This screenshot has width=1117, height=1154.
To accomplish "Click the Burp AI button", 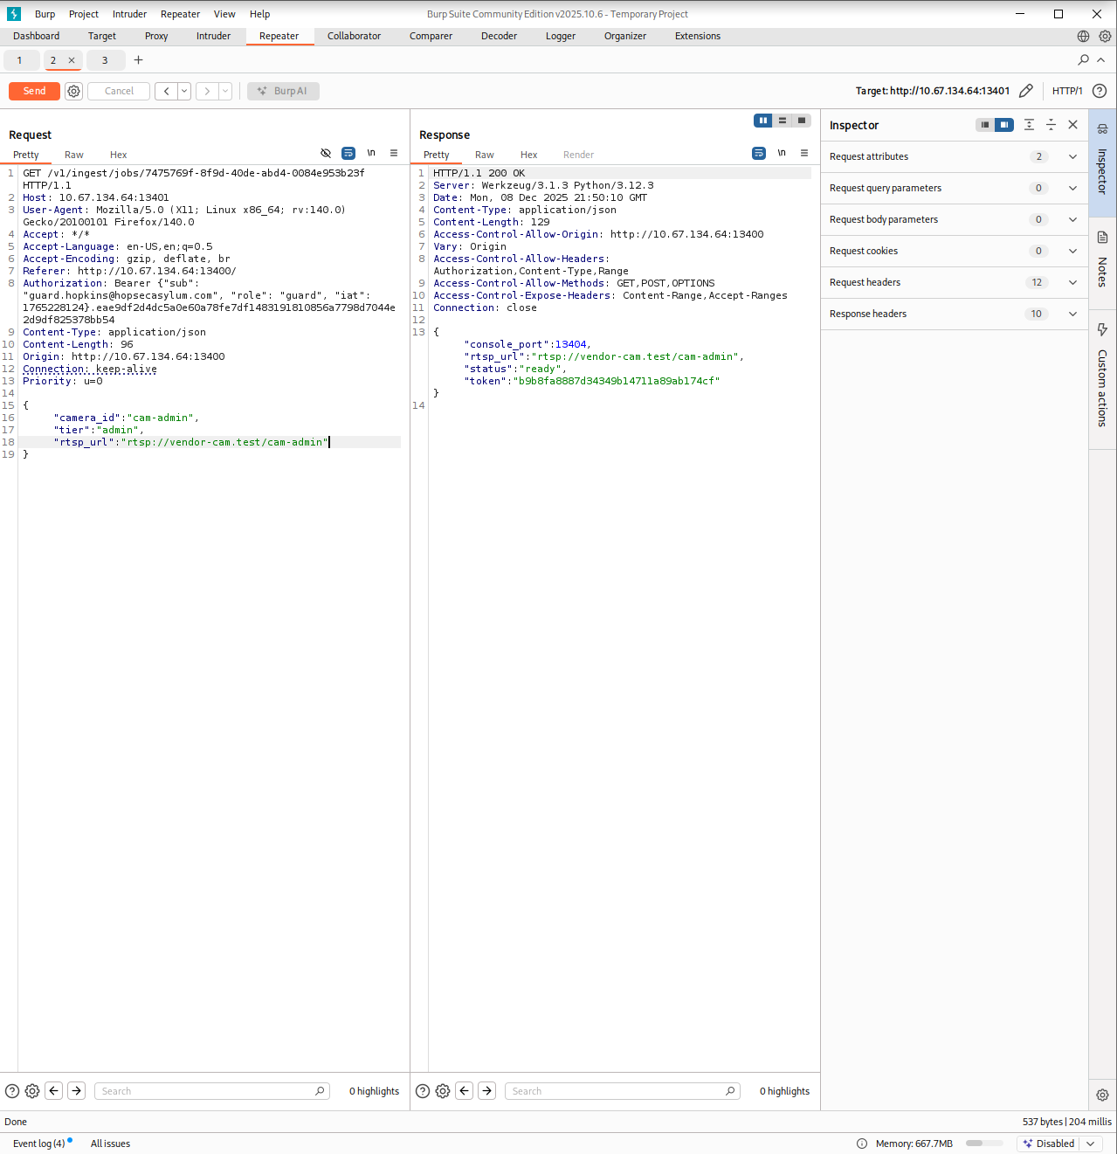I will [x=283, y=91].
